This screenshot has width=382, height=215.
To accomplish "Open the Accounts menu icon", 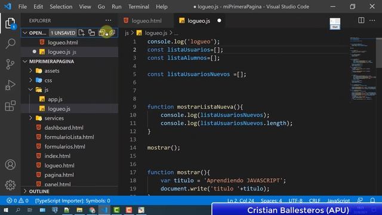I will (10, 165).
